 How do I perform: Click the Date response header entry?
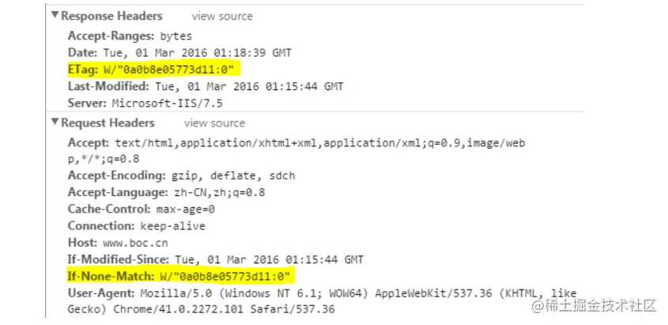click(179, 53)
